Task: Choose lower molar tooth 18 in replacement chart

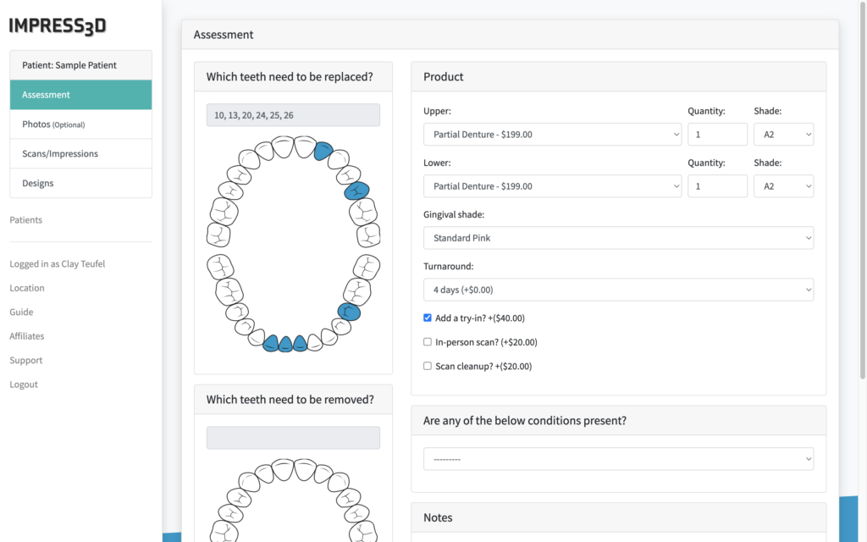Action: point(367,267)
